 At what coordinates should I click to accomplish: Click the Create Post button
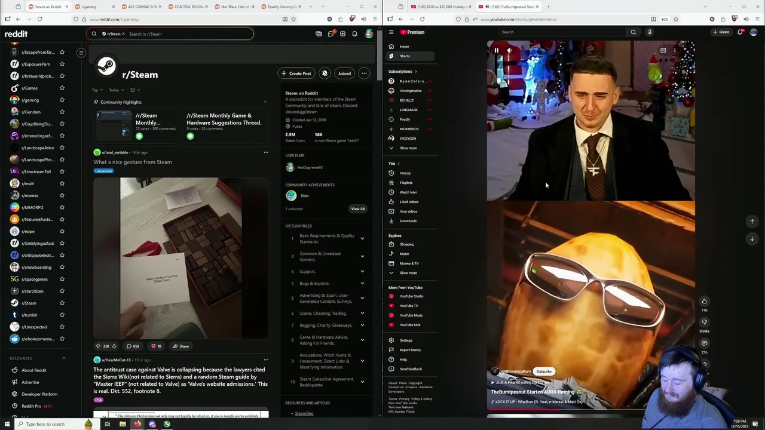296,73
